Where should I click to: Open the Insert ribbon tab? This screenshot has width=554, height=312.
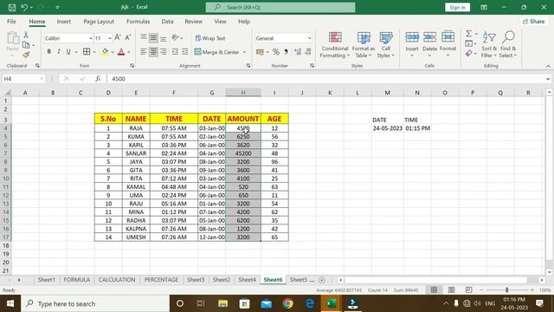(63, 21)
